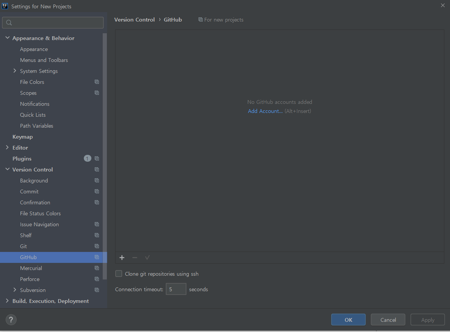
Task: Click project-level icon beside Confirmation
Action: pyautogui.click(x=97, y=202)
